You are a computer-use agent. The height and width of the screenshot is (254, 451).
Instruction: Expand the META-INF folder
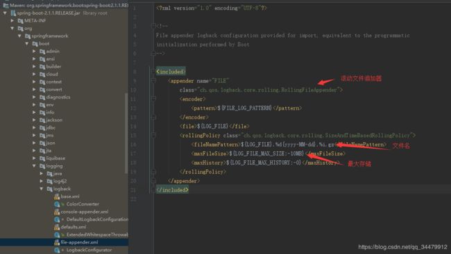[x=12, y=21]
